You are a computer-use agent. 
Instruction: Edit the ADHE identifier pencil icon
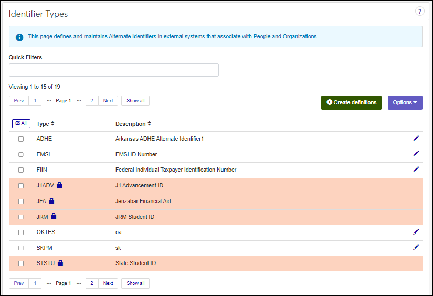pos(416,138)
